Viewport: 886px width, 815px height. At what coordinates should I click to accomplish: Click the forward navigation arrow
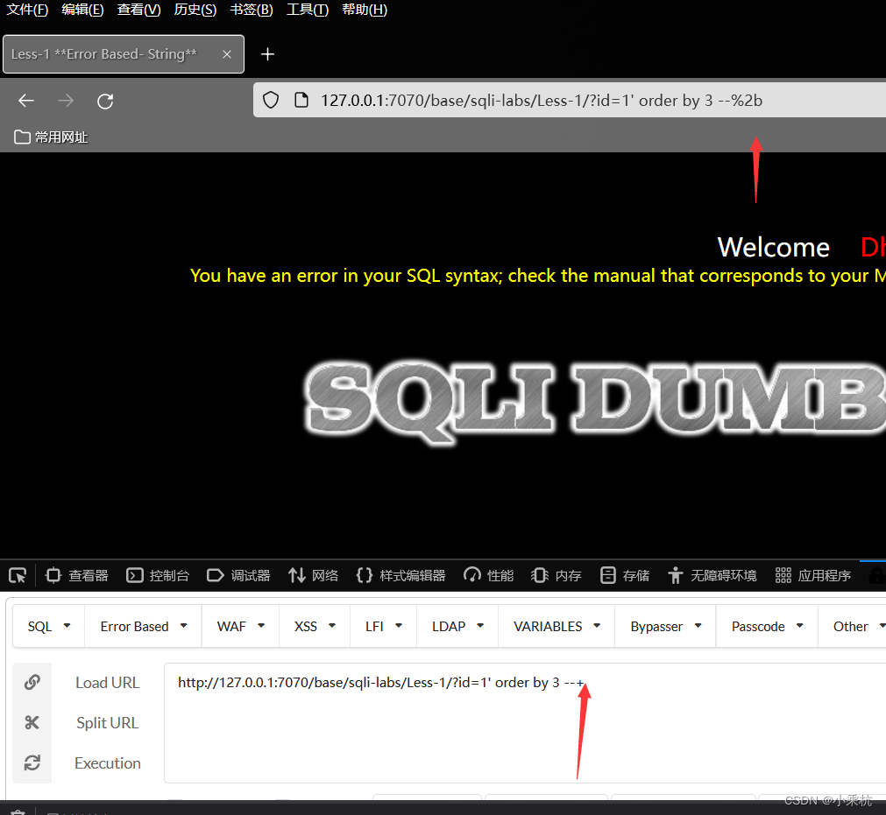tap(66, 101)
